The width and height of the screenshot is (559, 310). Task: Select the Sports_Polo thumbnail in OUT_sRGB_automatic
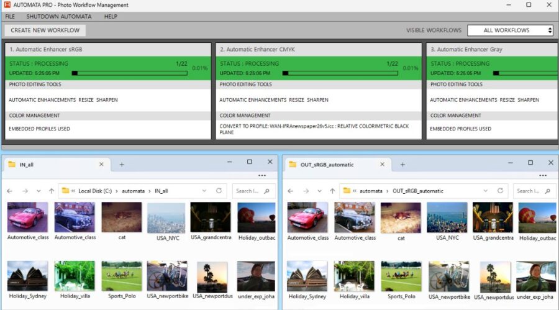tap(401, 276)
